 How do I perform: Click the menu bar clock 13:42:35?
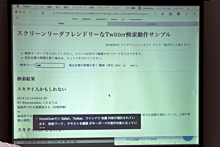coord(178,8)
